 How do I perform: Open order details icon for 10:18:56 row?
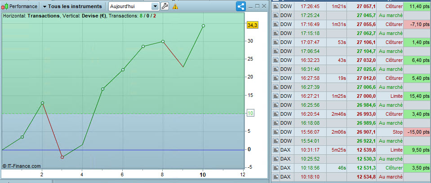tap(275, 168)
